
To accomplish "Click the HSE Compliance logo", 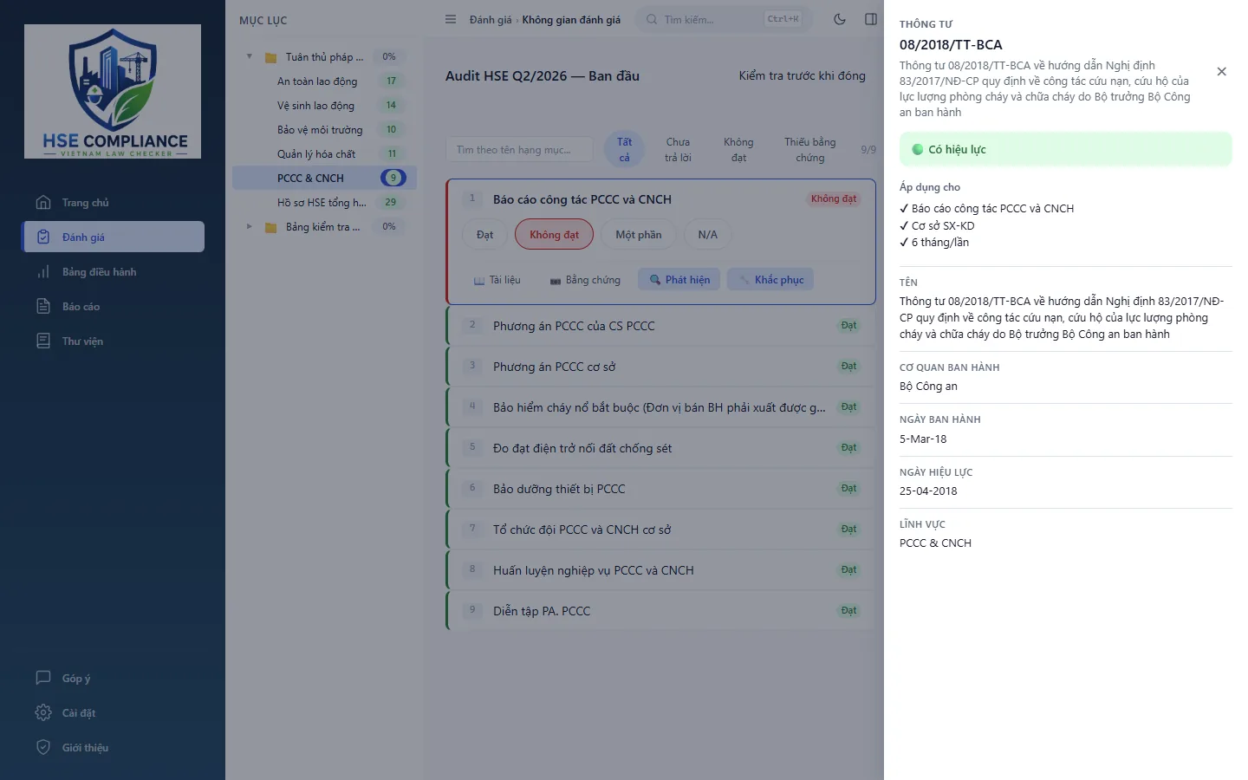I will click(113, 91).
